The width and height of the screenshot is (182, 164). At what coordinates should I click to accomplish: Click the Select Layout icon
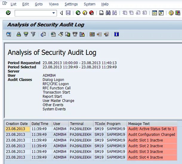(99, 34)
